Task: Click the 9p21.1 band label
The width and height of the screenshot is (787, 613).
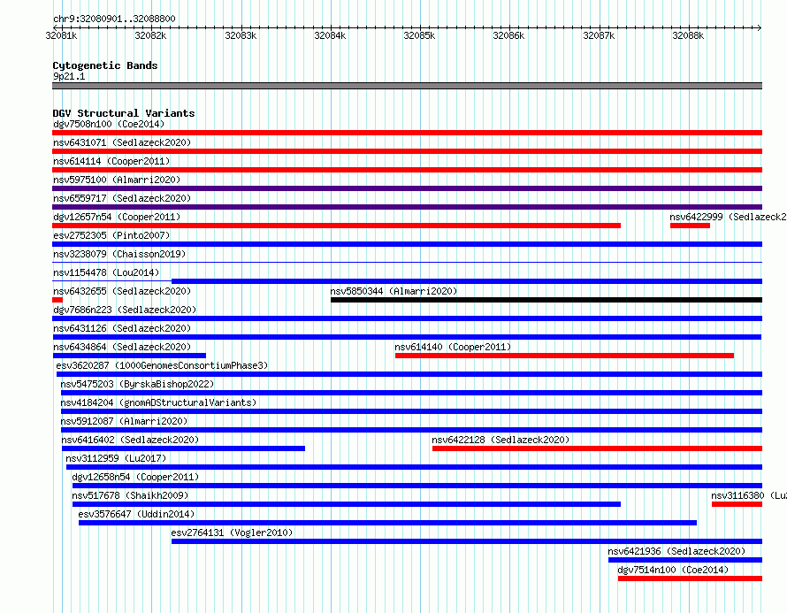Action: tap(69, 76)
